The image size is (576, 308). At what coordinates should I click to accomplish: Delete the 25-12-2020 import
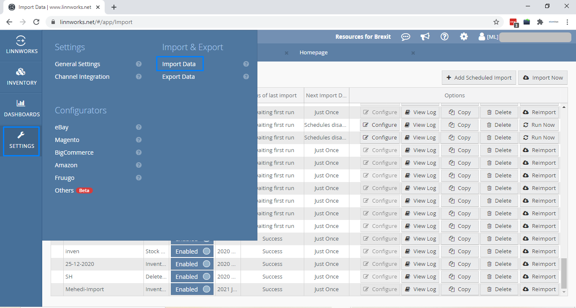click(499, 264)
